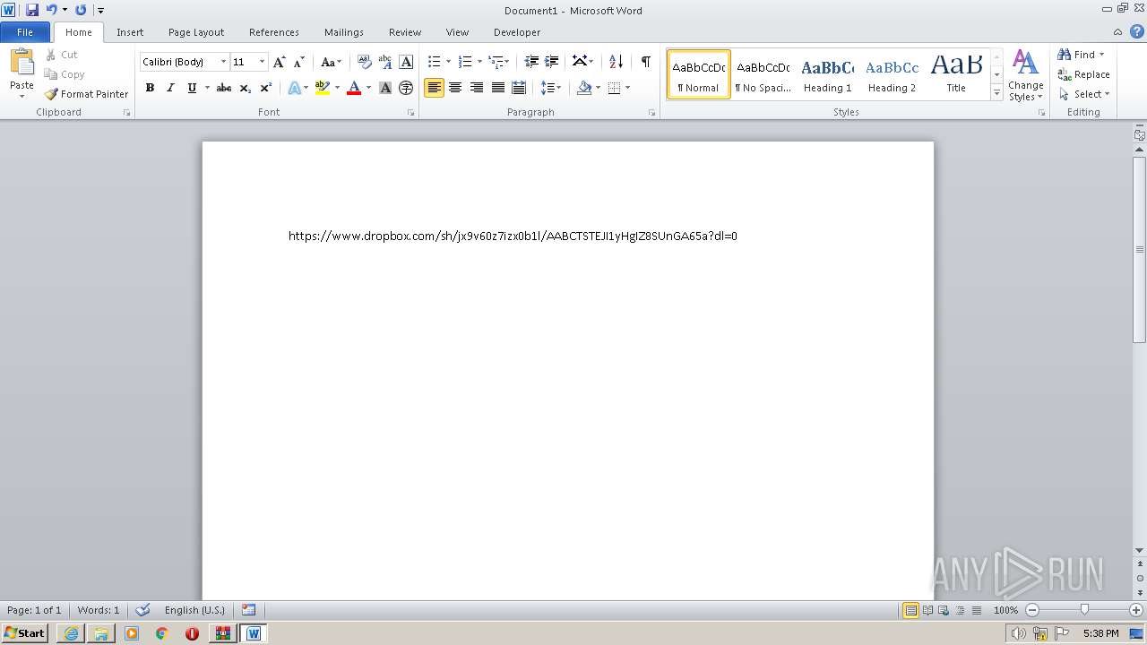The image size is (1147, 645).
Task: Click the spelling check icon in status bar
Action: pos(142,610)
